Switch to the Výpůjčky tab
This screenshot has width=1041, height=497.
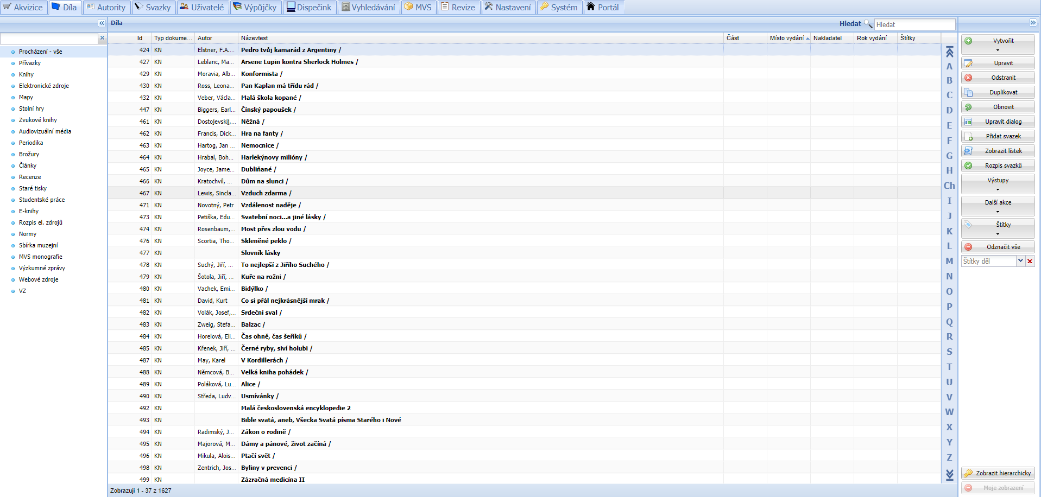255,8
